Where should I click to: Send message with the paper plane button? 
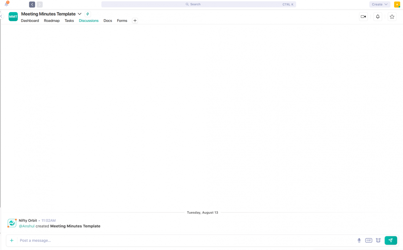[x=390, y=240]
